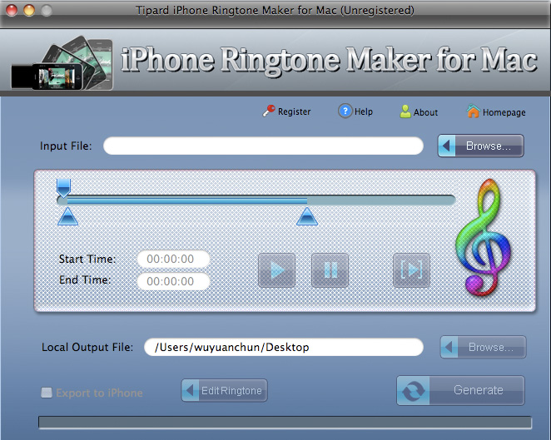The image size is (551, 440).
Task: Enable the Export to iPhone checkbox
Action: (47, 393)
